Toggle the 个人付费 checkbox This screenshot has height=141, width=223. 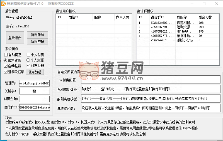pyautogui.click(x=28, y=55)
